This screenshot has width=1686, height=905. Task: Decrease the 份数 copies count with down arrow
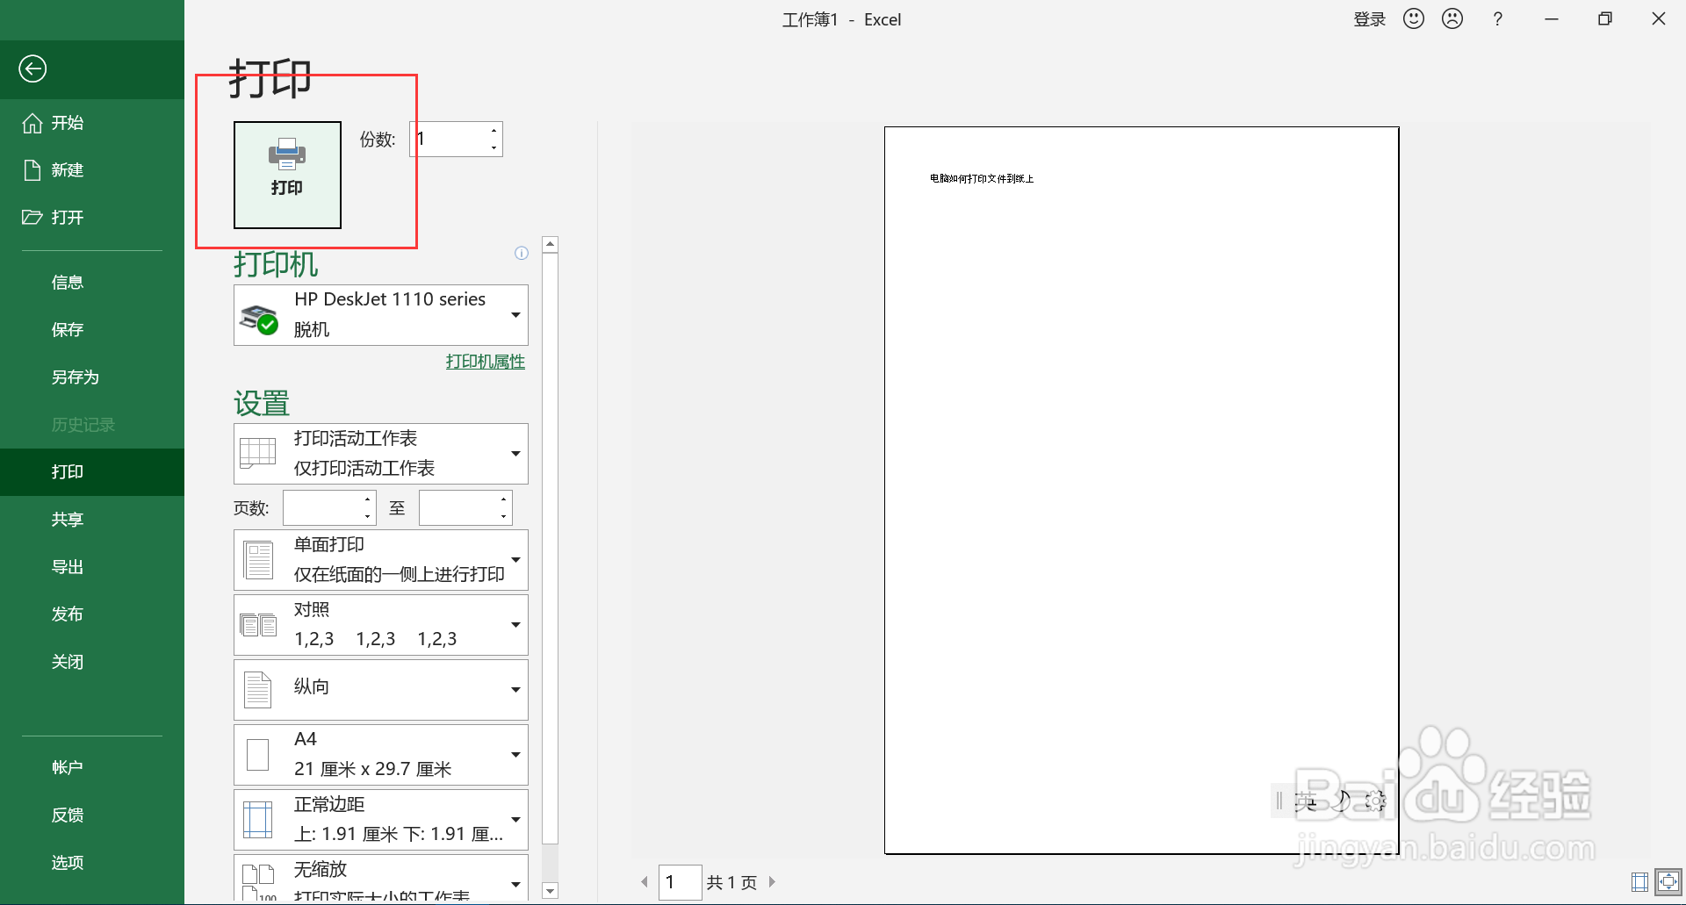pos(494,147)
